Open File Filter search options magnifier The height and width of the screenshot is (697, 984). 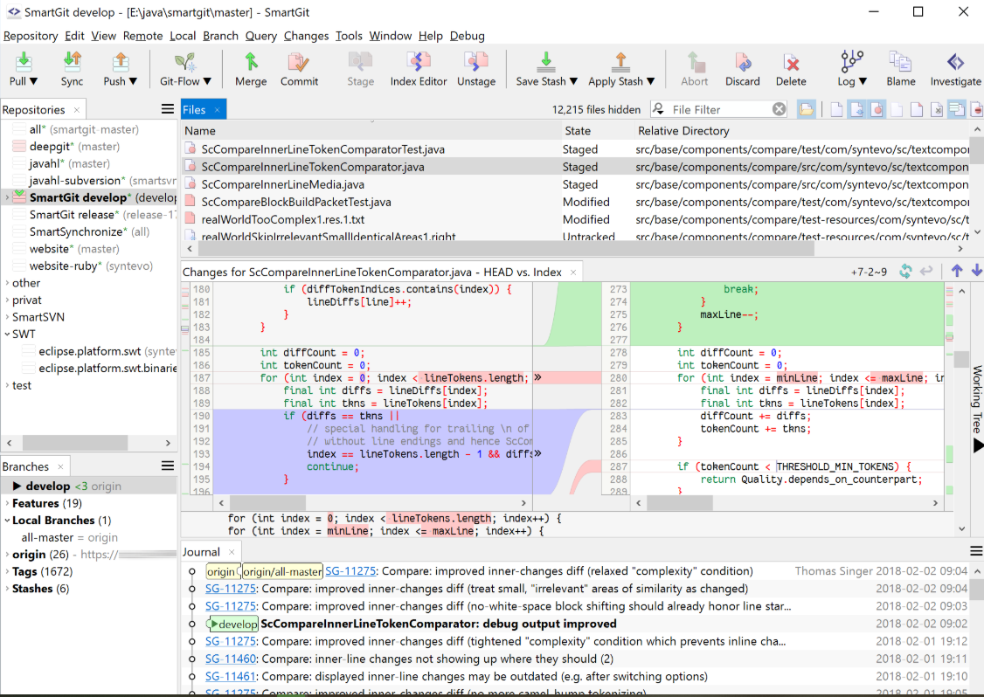(x=658, y=109)
